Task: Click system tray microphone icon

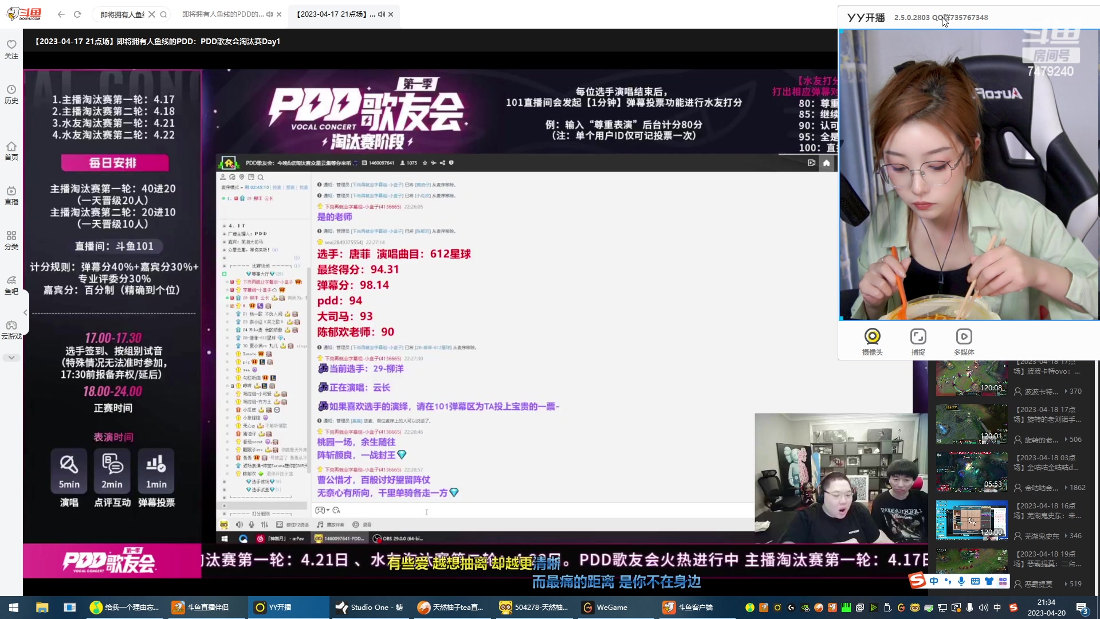Action: [969, 608]
